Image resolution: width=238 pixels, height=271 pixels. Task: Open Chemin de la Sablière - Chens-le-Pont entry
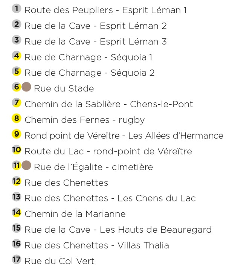[x=108, y=104]
